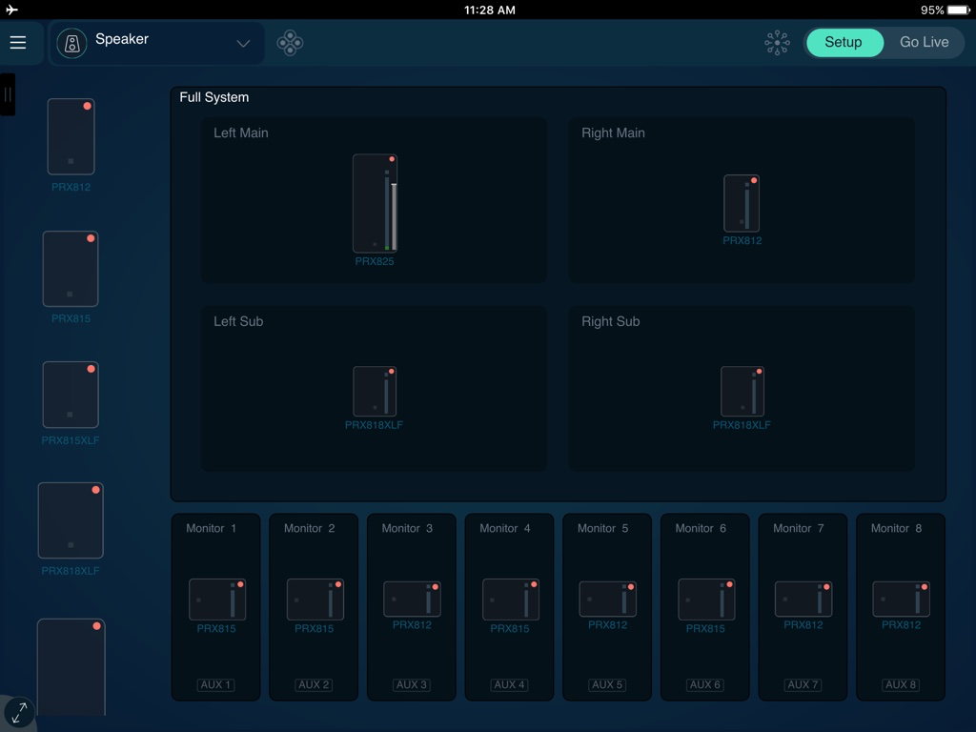This screenshot has width=976, height=732.
Task: Select PRX815 speaker in the sidebar
Action: tap(71, 269)
